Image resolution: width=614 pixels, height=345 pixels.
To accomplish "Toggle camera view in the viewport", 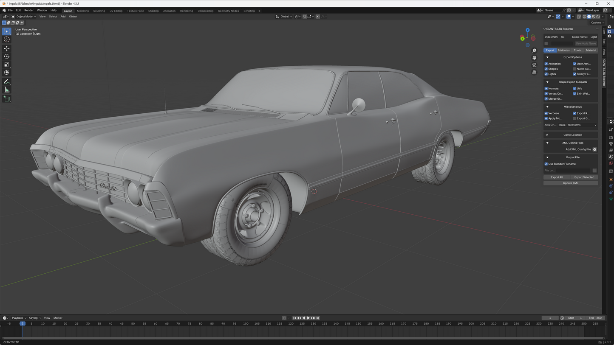I will click(x=534, y=65).
